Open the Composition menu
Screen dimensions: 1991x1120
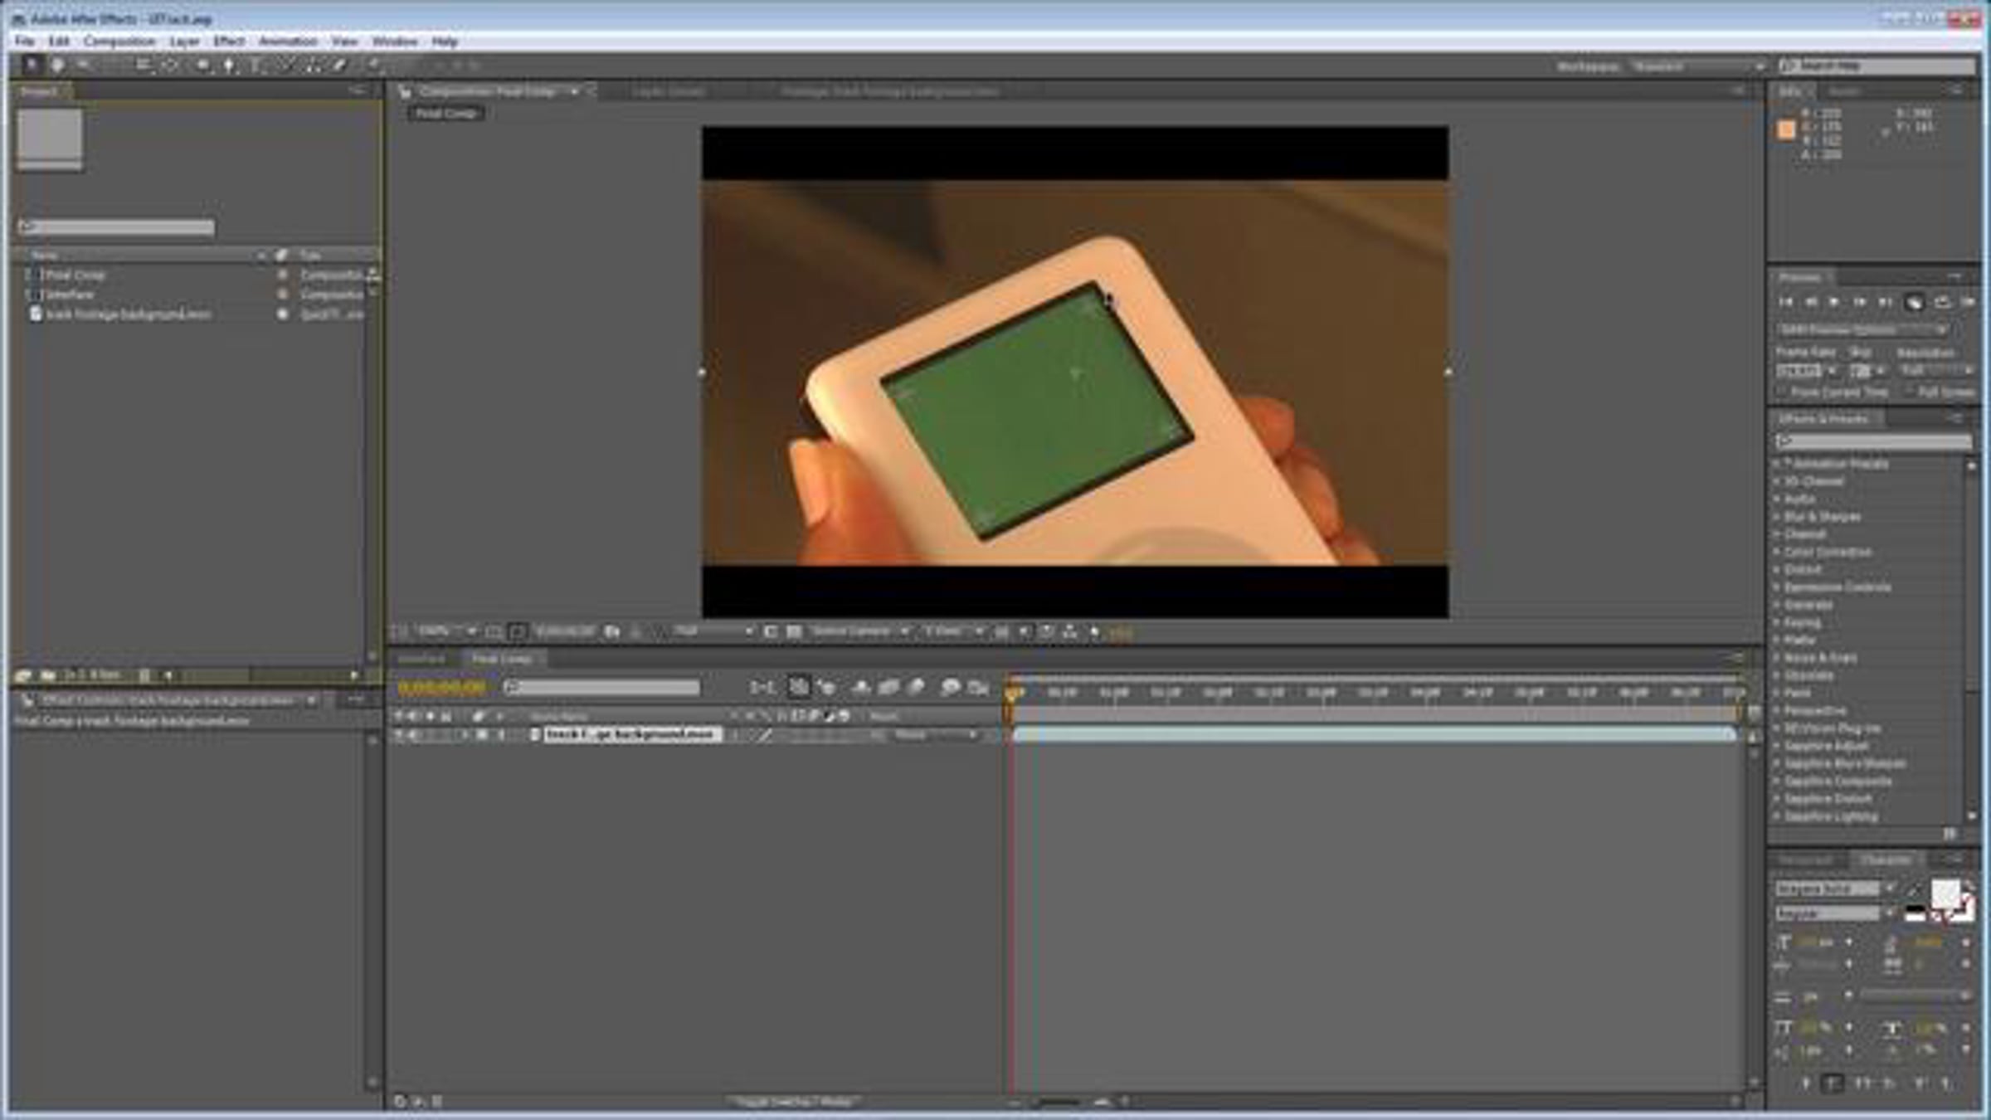pyautogui.click(x=119, y=41)
